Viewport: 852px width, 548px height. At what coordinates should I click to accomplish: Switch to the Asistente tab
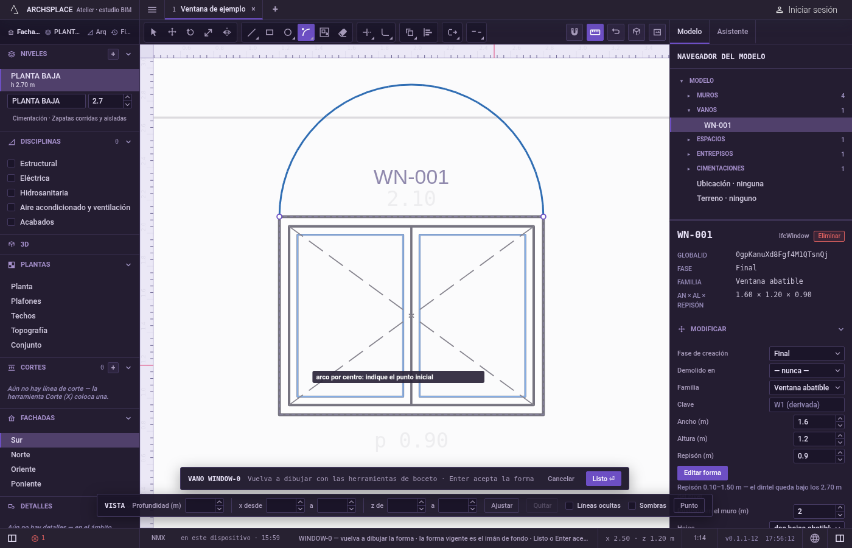pyautogui.click(x=733, y=32)
